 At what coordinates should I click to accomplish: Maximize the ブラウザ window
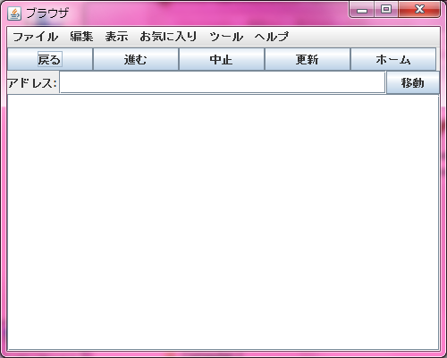386,10
